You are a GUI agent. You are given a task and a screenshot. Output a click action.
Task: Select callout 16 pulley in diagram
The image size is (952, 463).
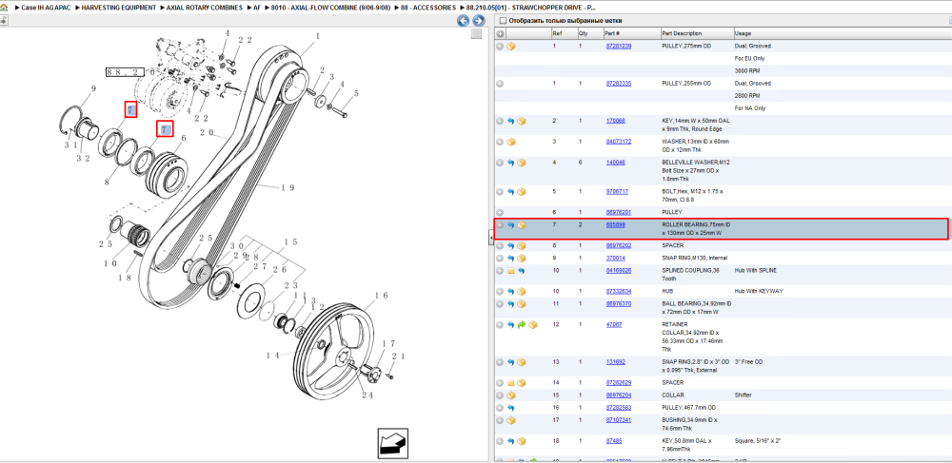click(381, 295)
